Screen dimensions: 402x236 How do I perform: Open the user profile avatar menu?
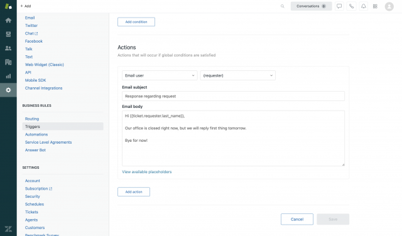click(x=389, y=6)
